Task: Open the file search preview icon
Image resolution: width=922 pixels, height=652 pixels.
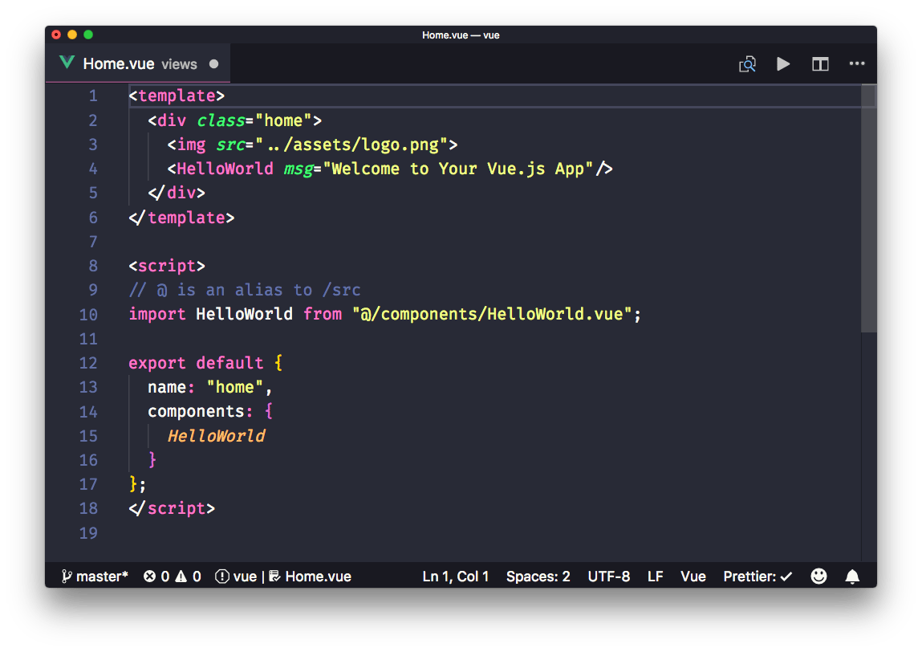Action: (747, 63)
